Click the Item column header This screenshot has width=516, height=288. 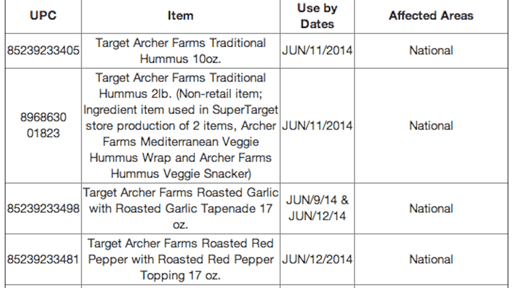pyautogui.click(x=180, y=16)
